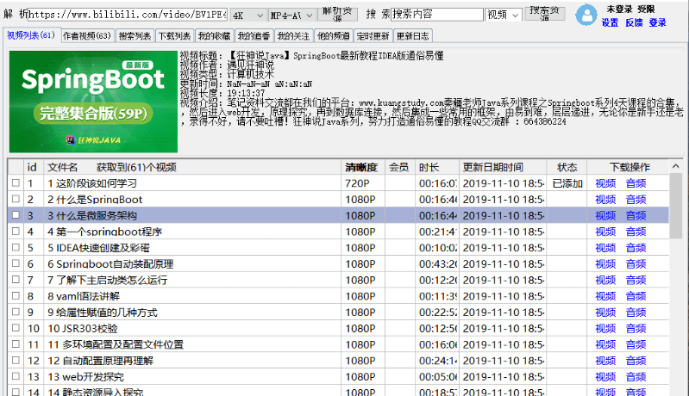Click the 会员 column header

(400, 167)
